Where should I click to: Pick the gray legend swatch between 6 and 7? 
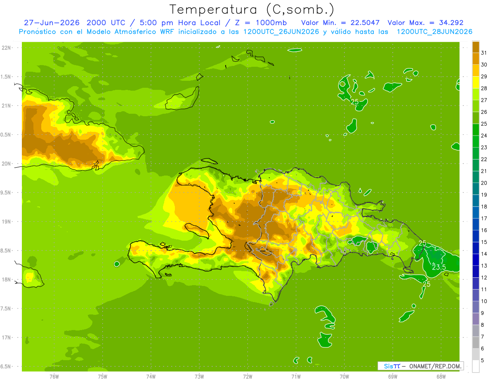[x=476, y=342]
